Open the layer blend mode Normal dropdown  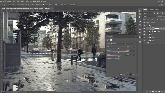(x=150, y=16)
